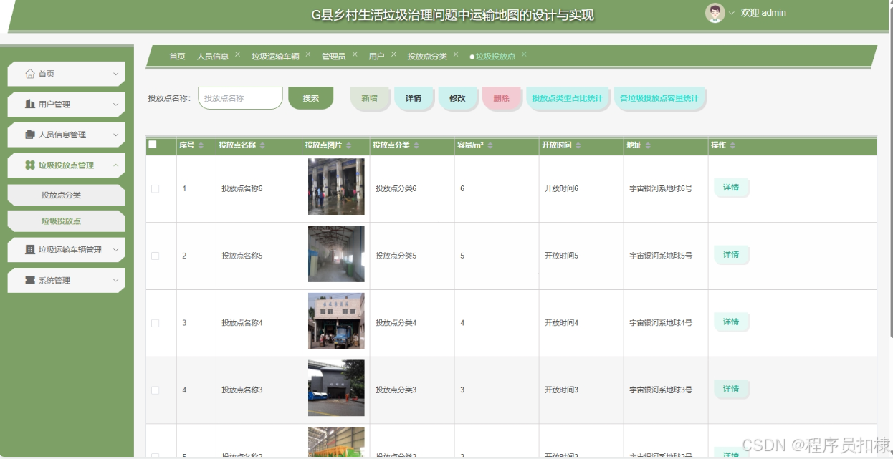Click the 垃圾运输车辆管理 sidebar icon
The width and height of the screenshot is (893, 459).
pyautogui.click(x=30, y=250)
